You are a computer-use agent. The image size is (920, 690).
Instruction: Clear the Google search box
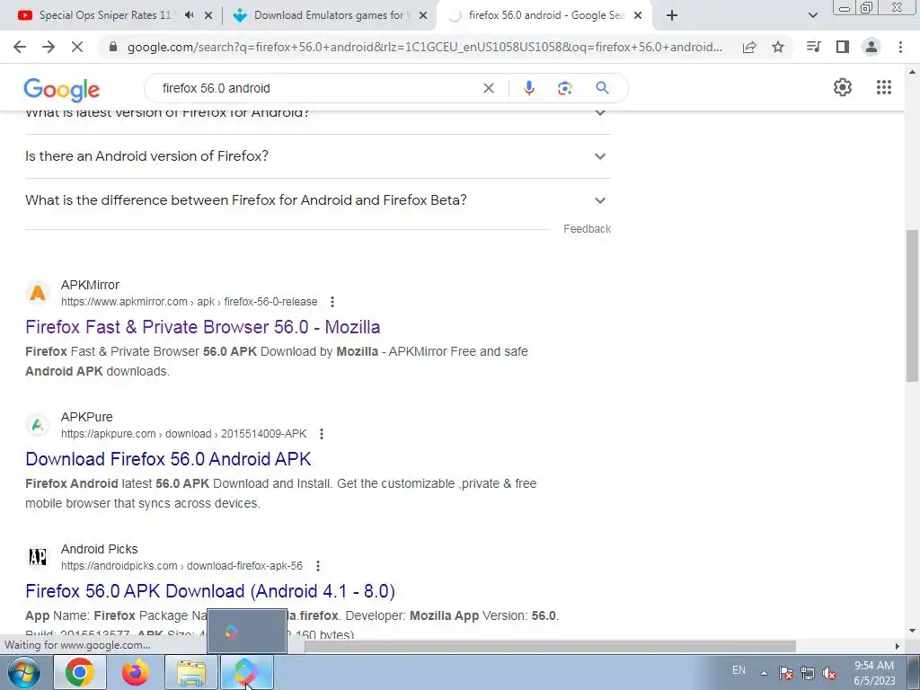click(488, 88)
